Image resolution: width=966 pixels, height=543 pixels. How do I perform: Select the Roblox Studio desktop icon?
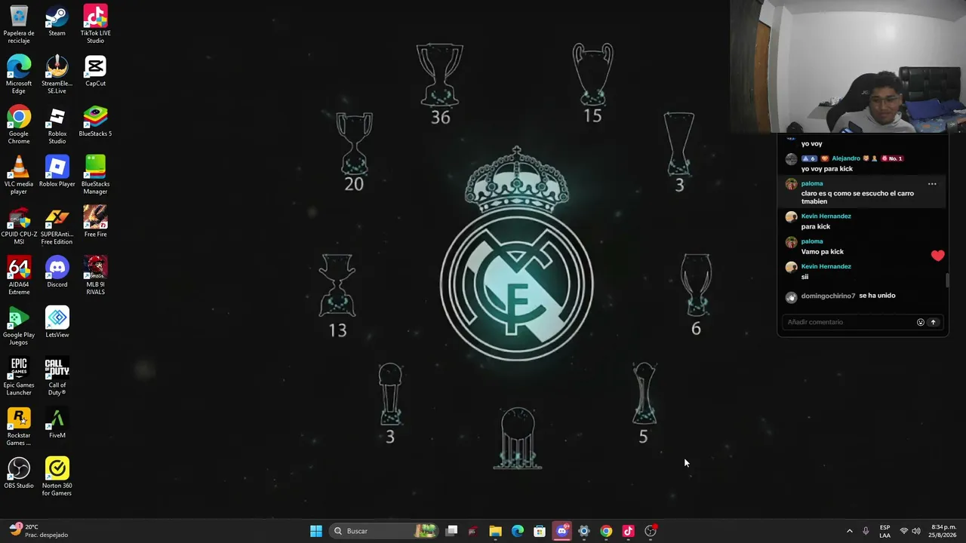click(57, 124)
